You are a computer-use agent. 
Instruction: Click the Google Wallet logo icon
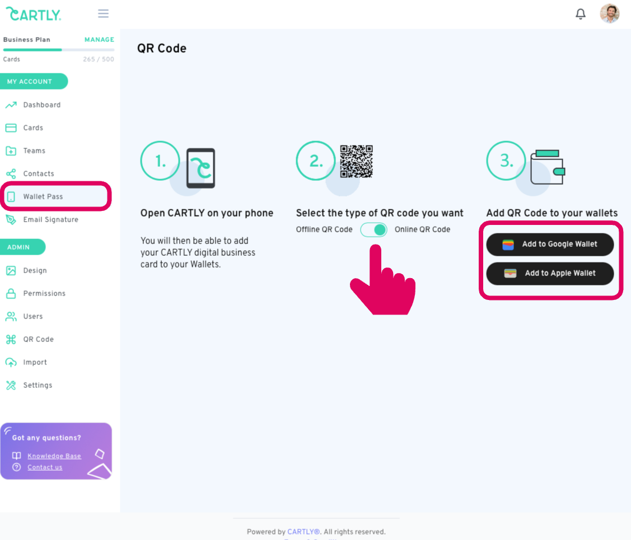(508, 245)
